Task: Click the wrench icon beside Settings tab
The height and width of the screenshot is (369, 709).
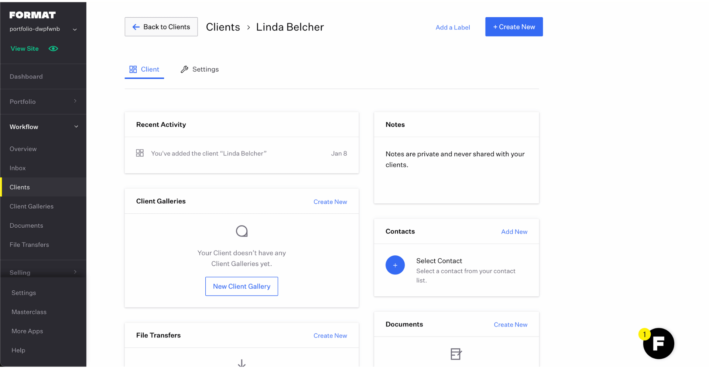Action: 184,69
